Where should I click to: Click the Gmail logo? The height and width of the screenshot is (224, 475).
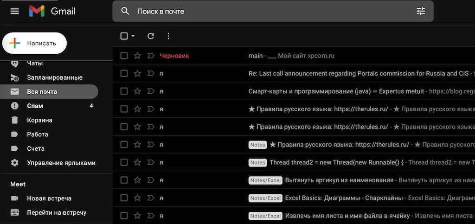[x=52, y=11]
